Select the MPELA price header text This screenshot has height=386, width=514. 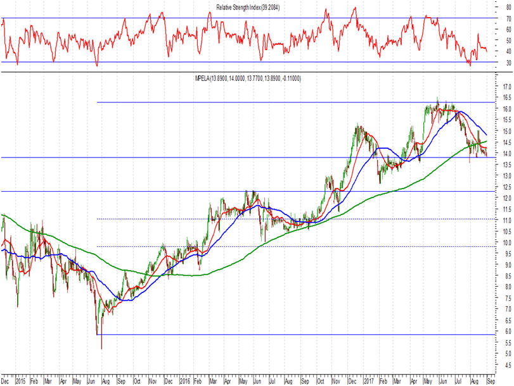tap(248, 78)
